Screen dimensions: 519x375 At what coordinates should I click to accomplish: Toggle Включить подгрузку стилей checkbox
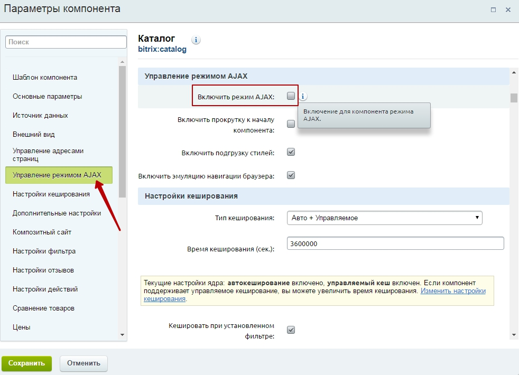pyautogui.click(x=291, y=152)
